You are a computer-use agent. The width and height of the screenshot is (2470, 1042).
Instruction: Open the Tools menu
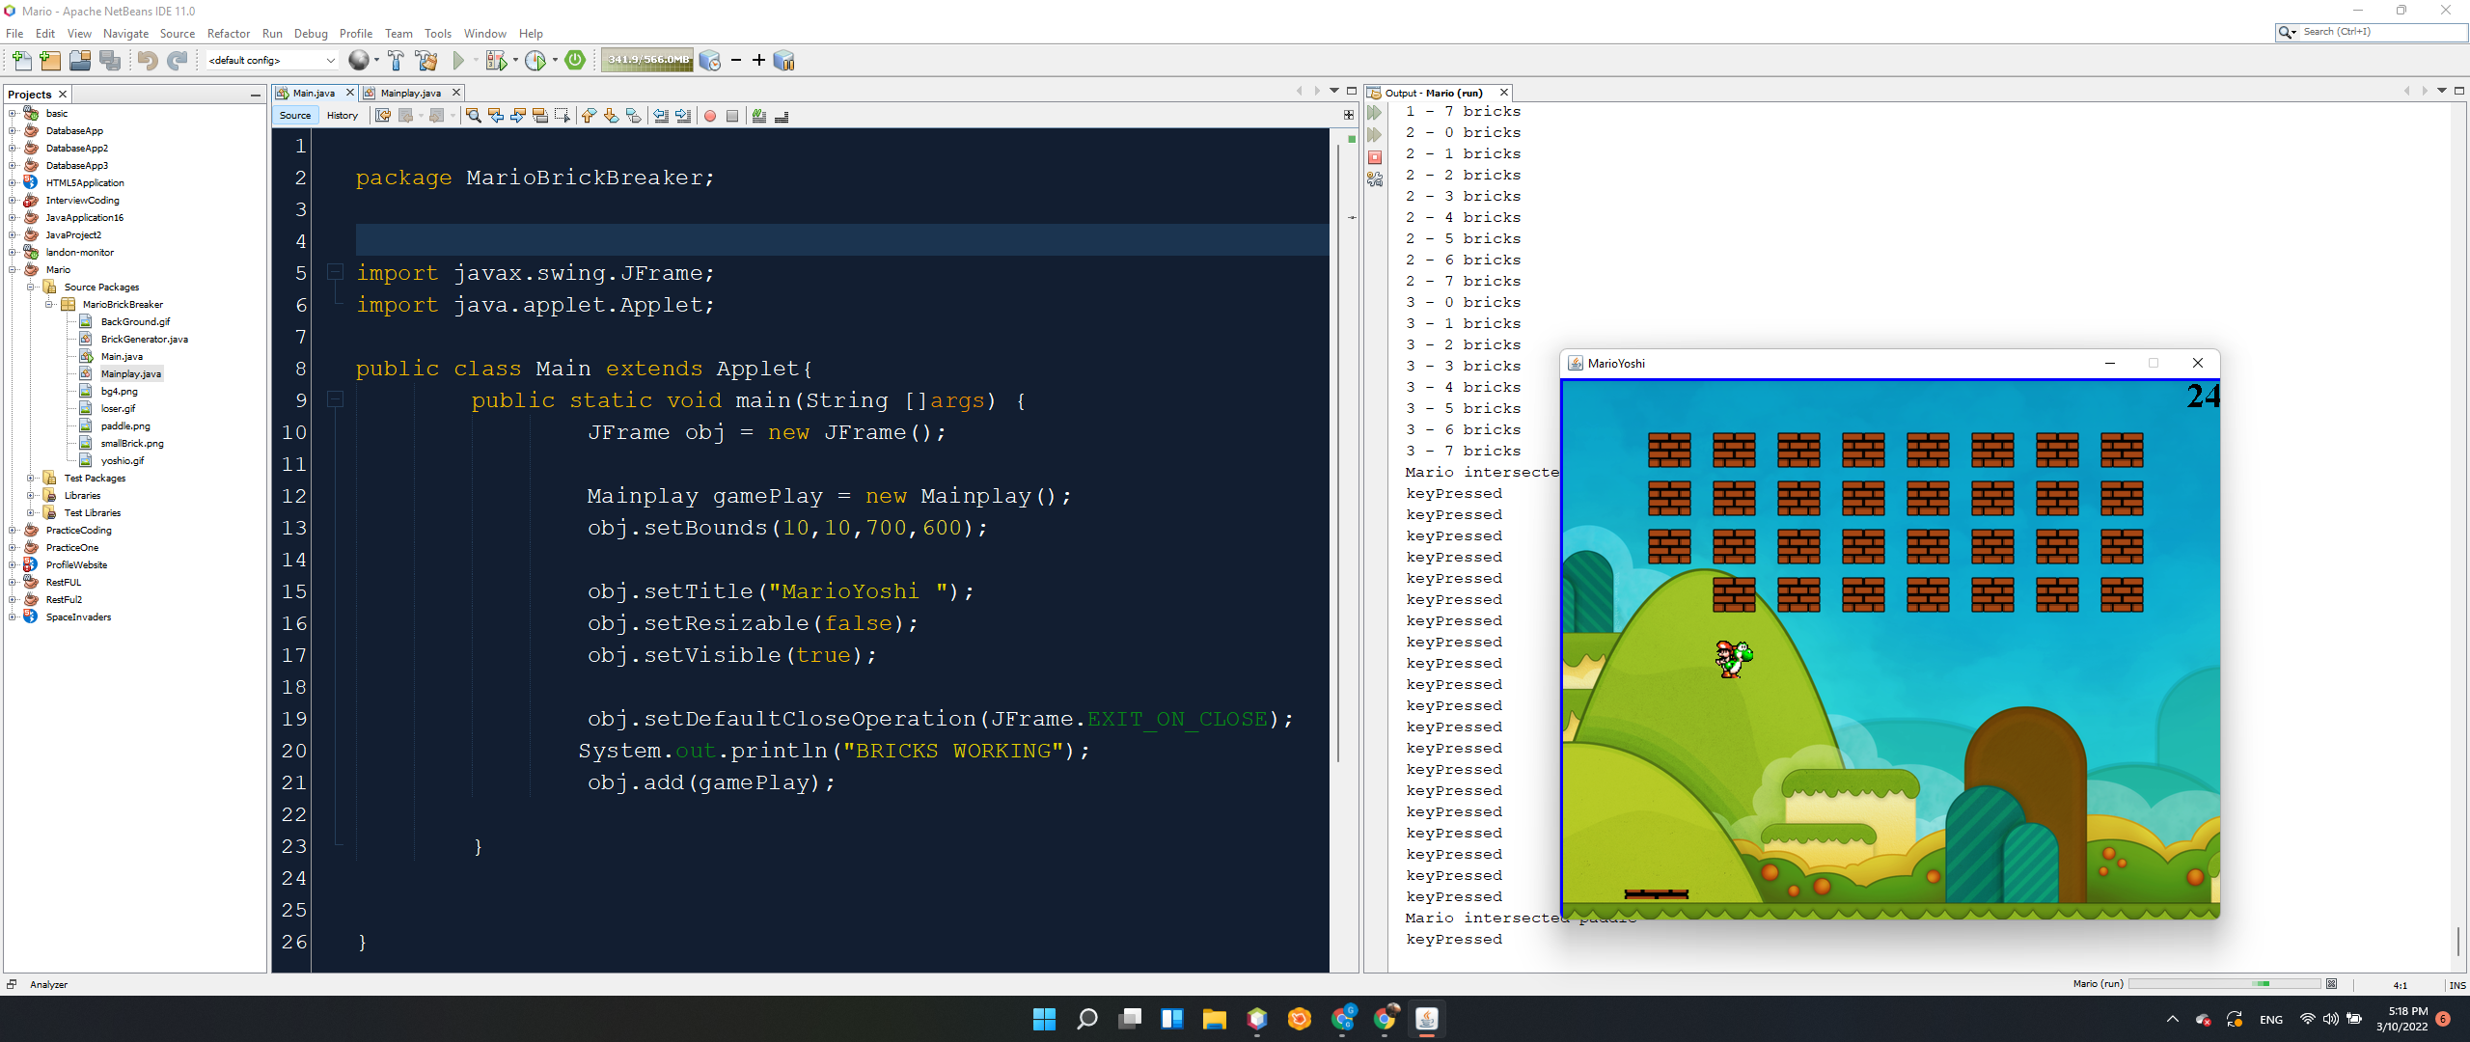point(438,33)
